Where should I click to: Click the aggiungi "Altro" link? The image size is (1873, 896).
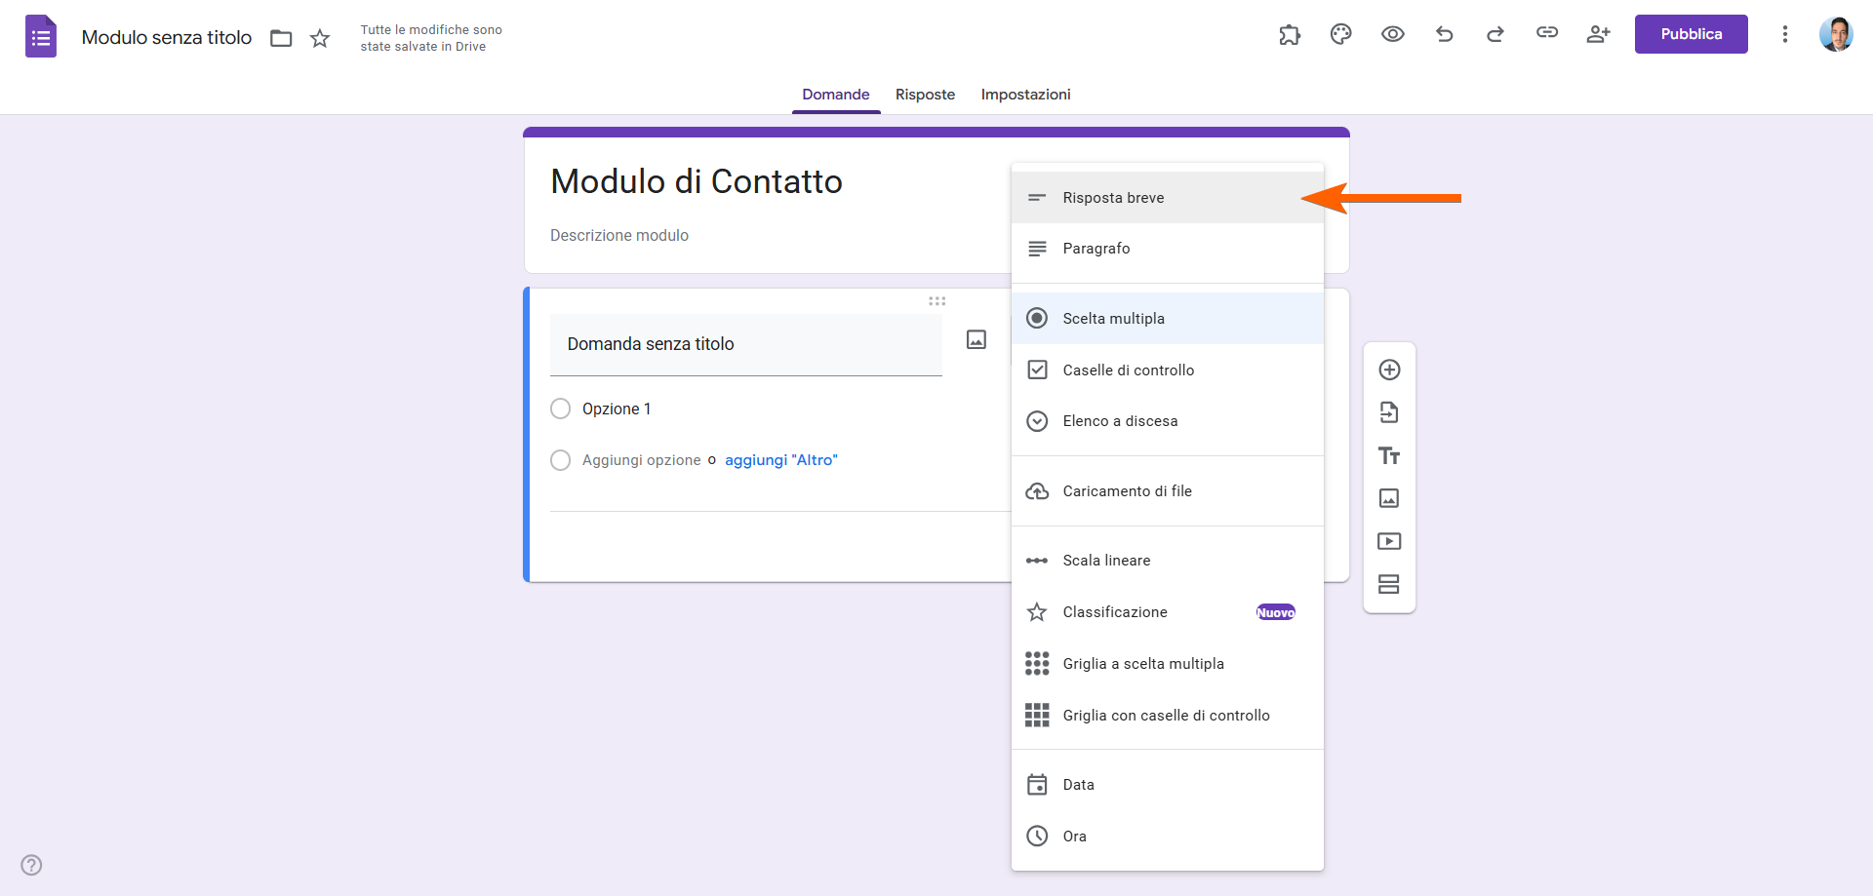click(780, 460)
